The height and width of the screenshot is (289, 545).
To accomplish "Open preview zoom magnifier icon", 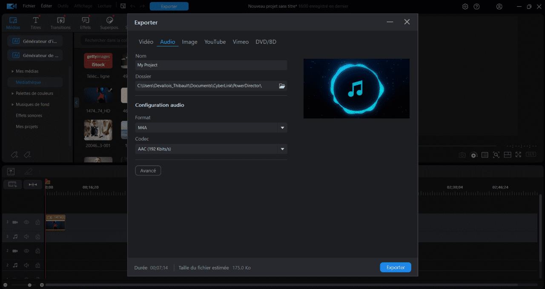I will (x=496, y=155).
